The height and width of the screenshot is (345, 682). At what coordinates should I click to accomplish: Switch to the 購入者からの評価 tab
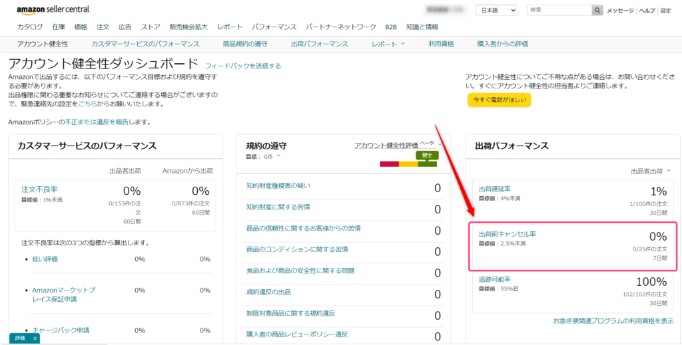pyautogui.click(x=503, y=44)
